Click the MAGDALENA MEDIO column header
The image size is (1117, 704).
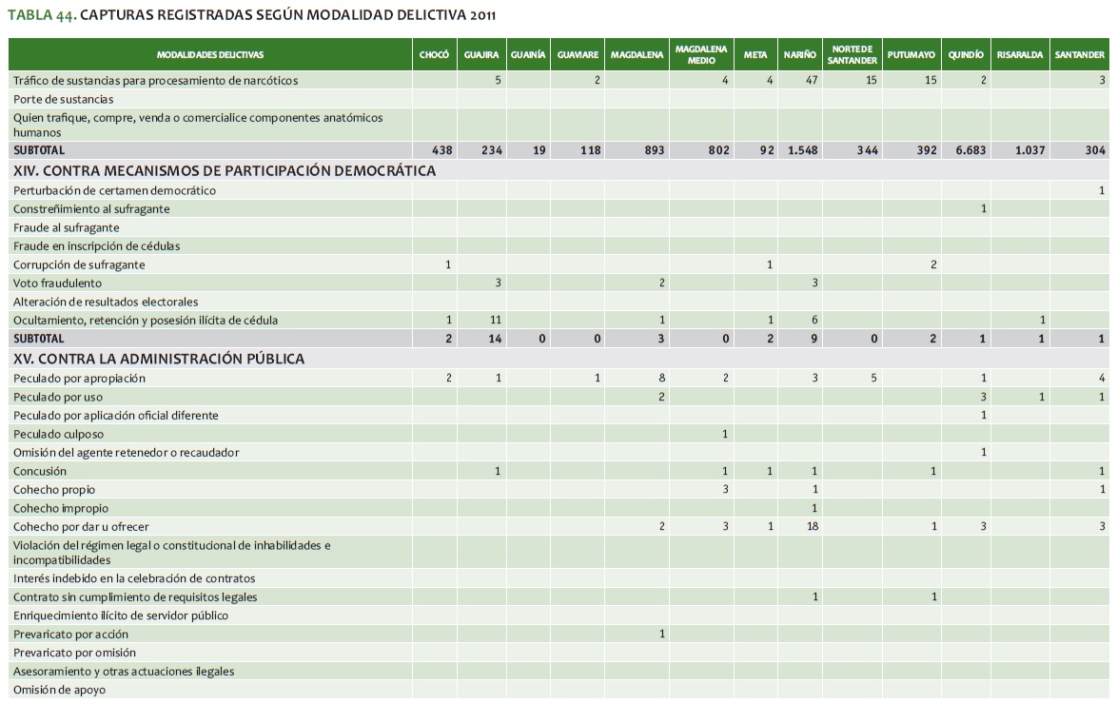pos(700,55)
